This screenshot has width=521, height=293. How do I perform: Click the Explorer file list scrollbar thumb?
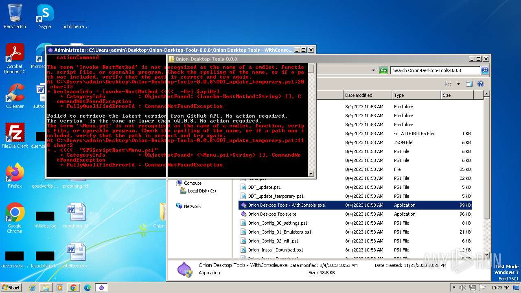[486, 158]
